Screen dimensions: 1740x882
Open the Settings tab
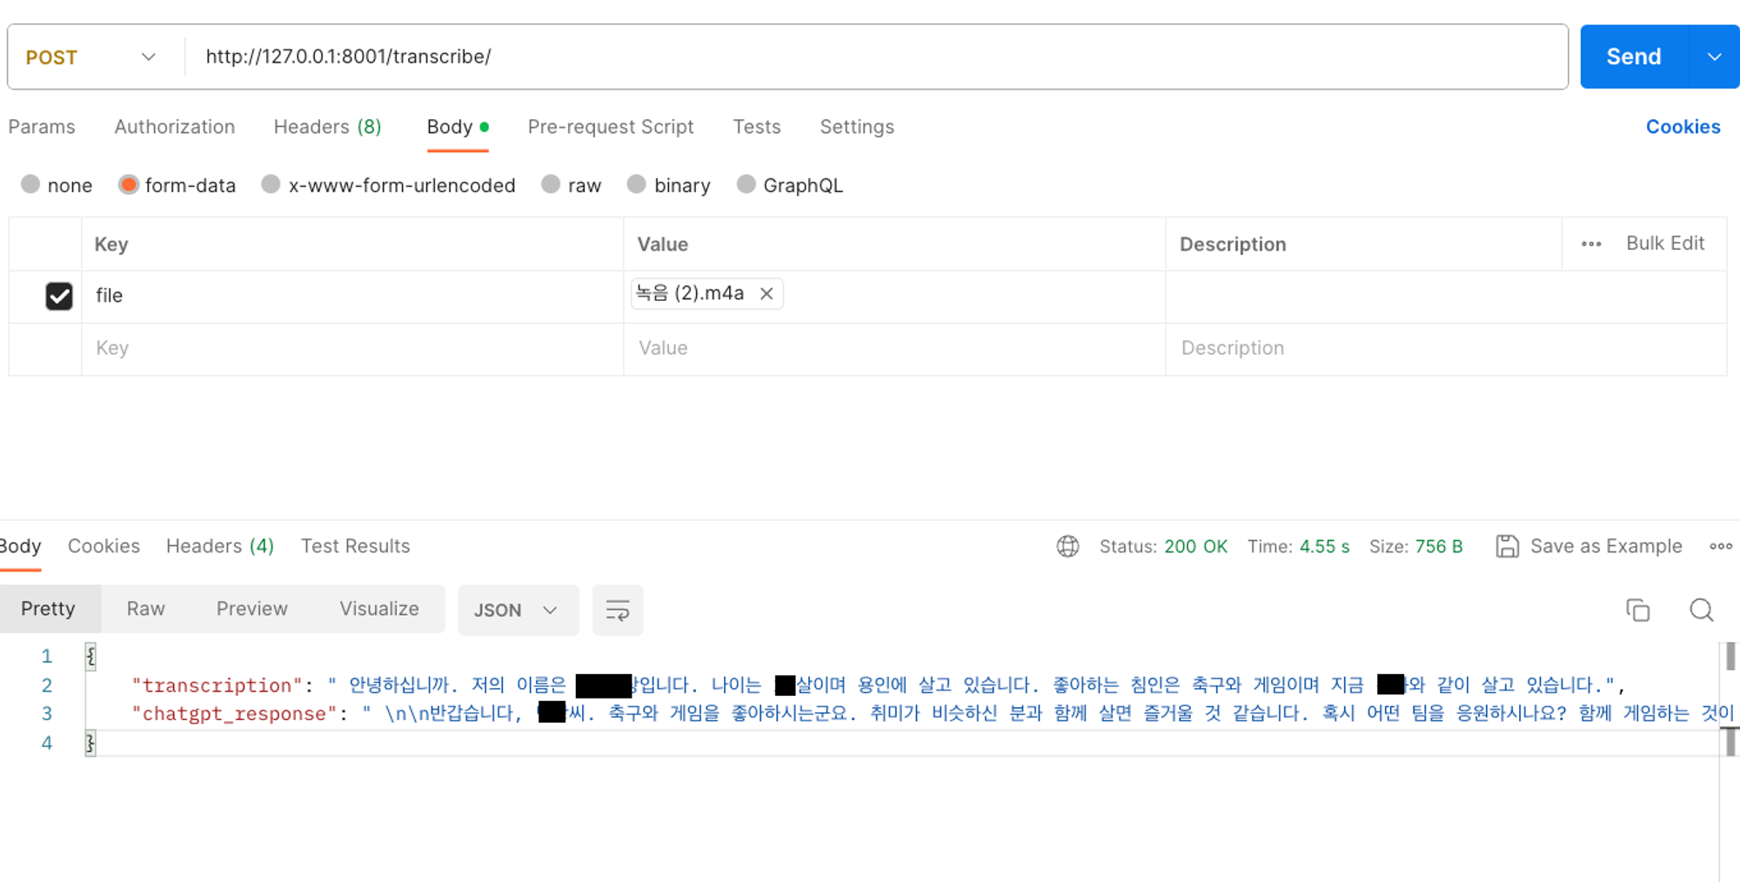pos(857,127)
